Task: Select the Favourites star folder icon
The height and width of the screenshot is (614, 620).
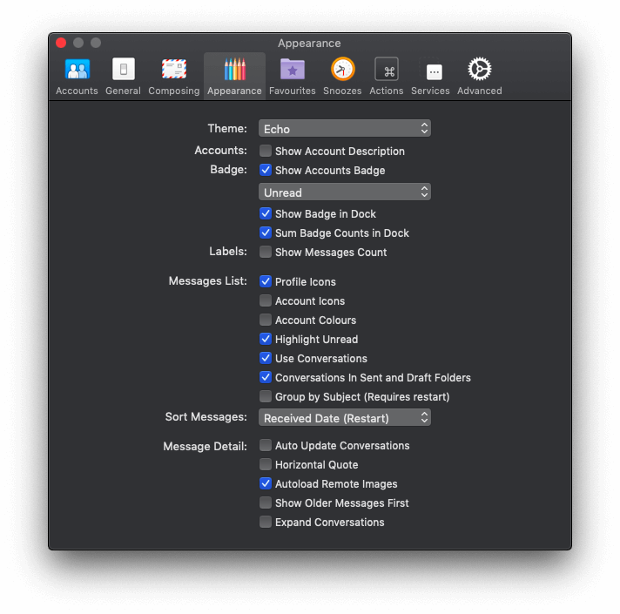Action: coord(293,69)
